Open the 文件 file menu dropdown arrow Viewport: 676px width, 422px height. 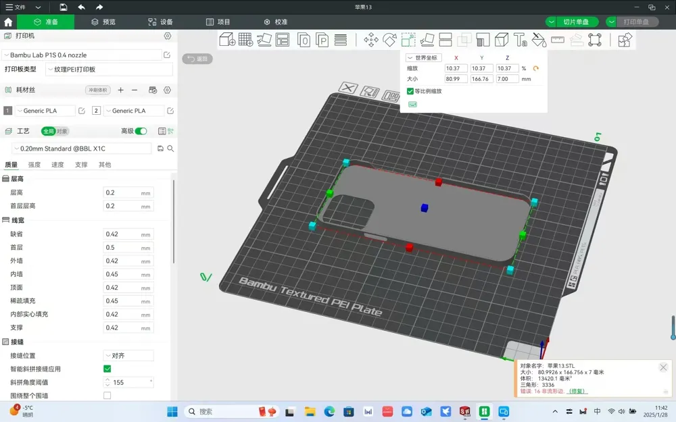38,7
